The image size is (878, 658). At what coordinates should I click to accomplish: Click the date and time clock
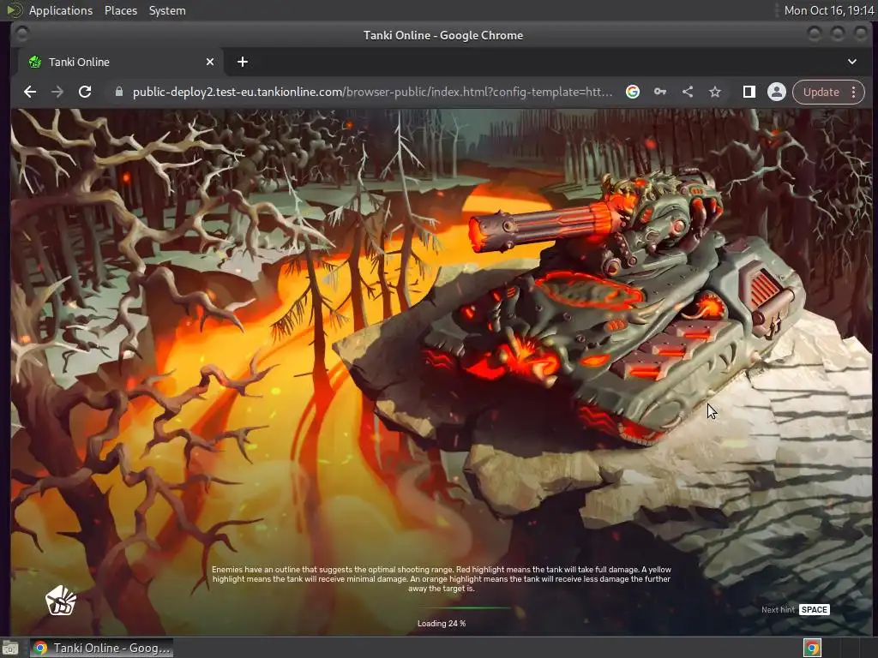click(829, 10)
